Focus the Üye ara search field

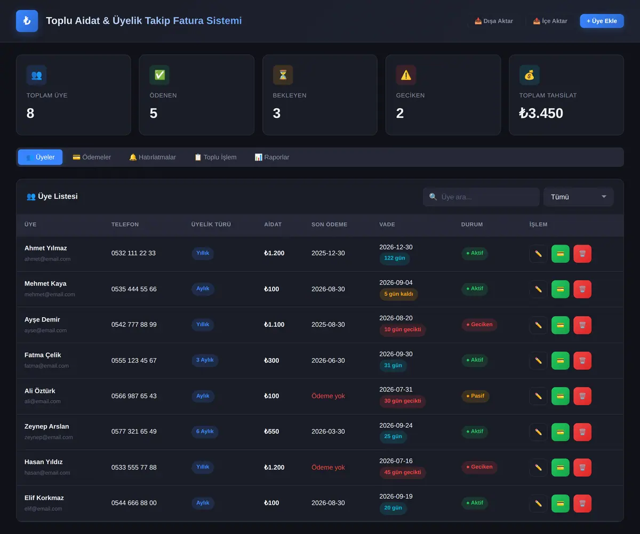tap(481, 197)
